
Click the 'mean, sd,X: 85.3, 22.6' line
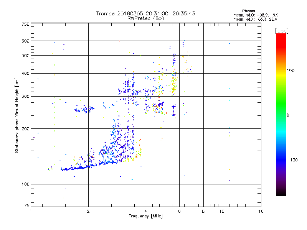pos(255,19)
